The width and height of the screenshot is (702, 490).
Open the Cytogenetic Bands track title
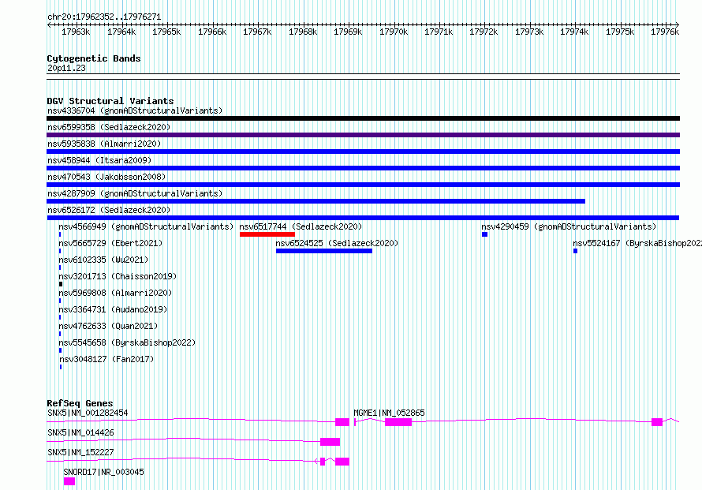click(94, 58)
